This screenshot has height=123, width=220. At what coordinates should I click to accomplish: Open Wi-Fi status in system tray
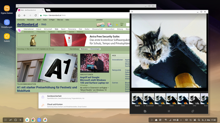tap(166, 120)
